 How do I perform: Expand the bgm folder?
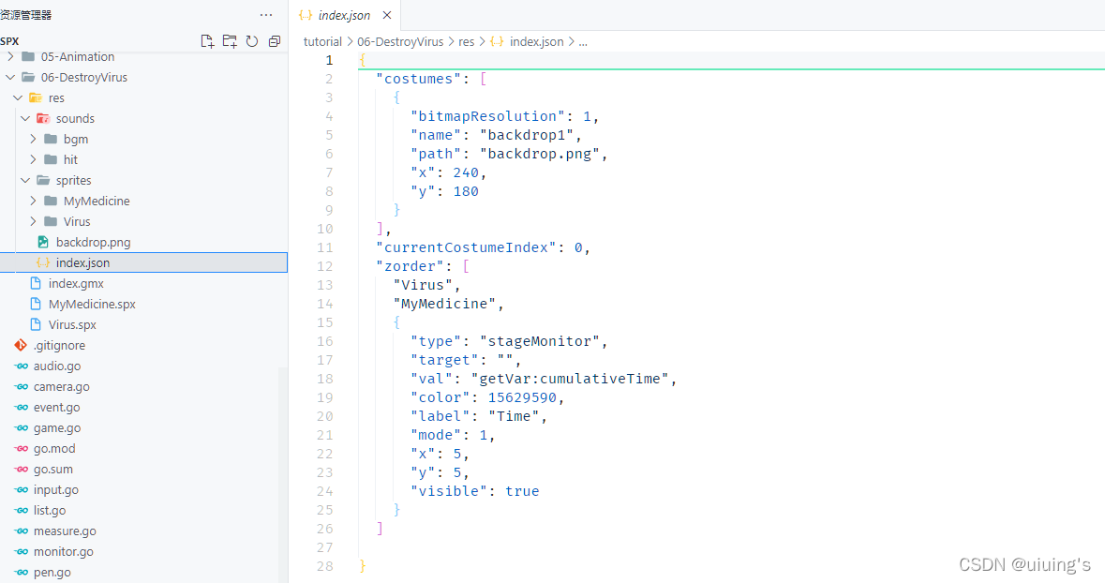pos(34,139)
